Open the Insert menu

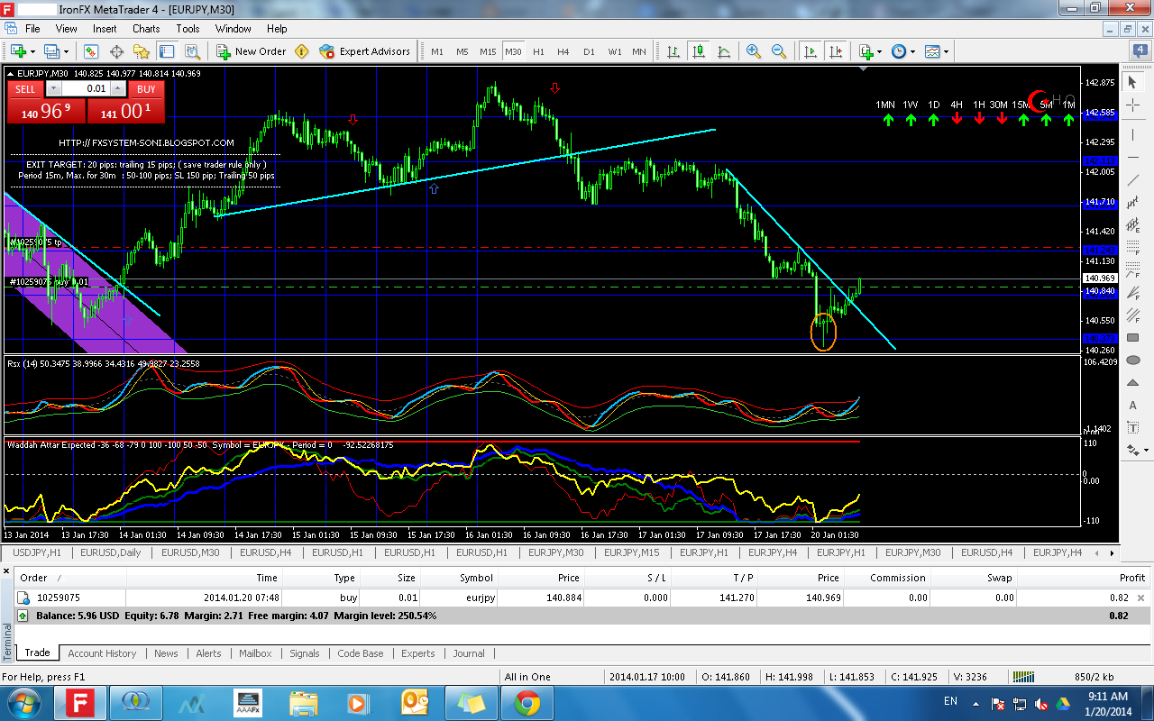(x=105, y=29)
